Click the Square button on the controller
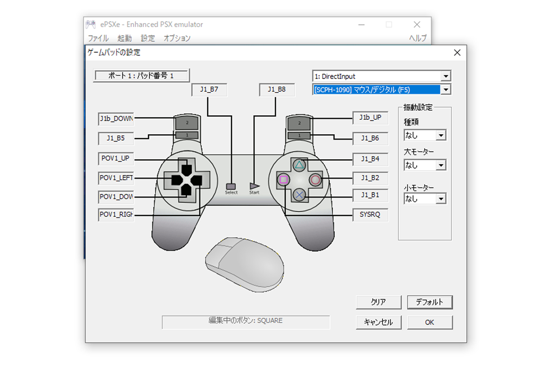The height and width of the screenshot is (370, 555). click(284, 179)
